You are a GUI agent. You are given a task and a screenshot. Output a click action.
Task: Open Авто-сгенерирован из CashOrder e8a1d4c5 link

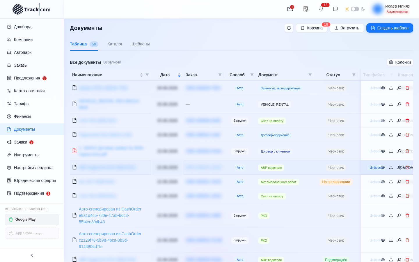coord(110,215)
